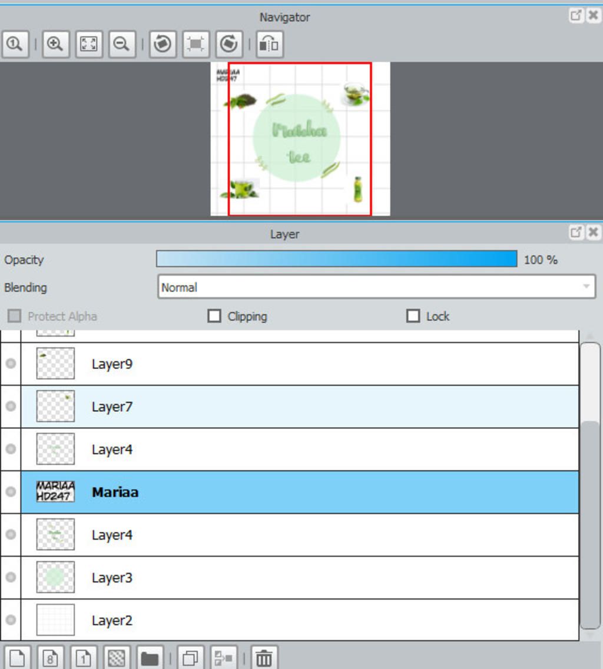Reset Navigator zoom to 100%
603x669 pixels.
point(15,44)
